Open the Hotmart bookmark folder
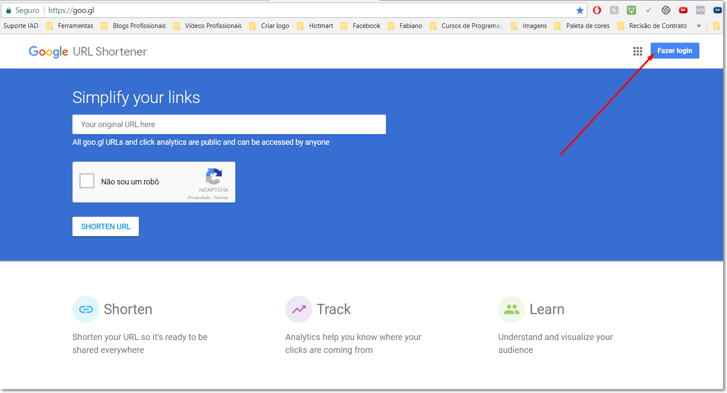 pos(315,26)
